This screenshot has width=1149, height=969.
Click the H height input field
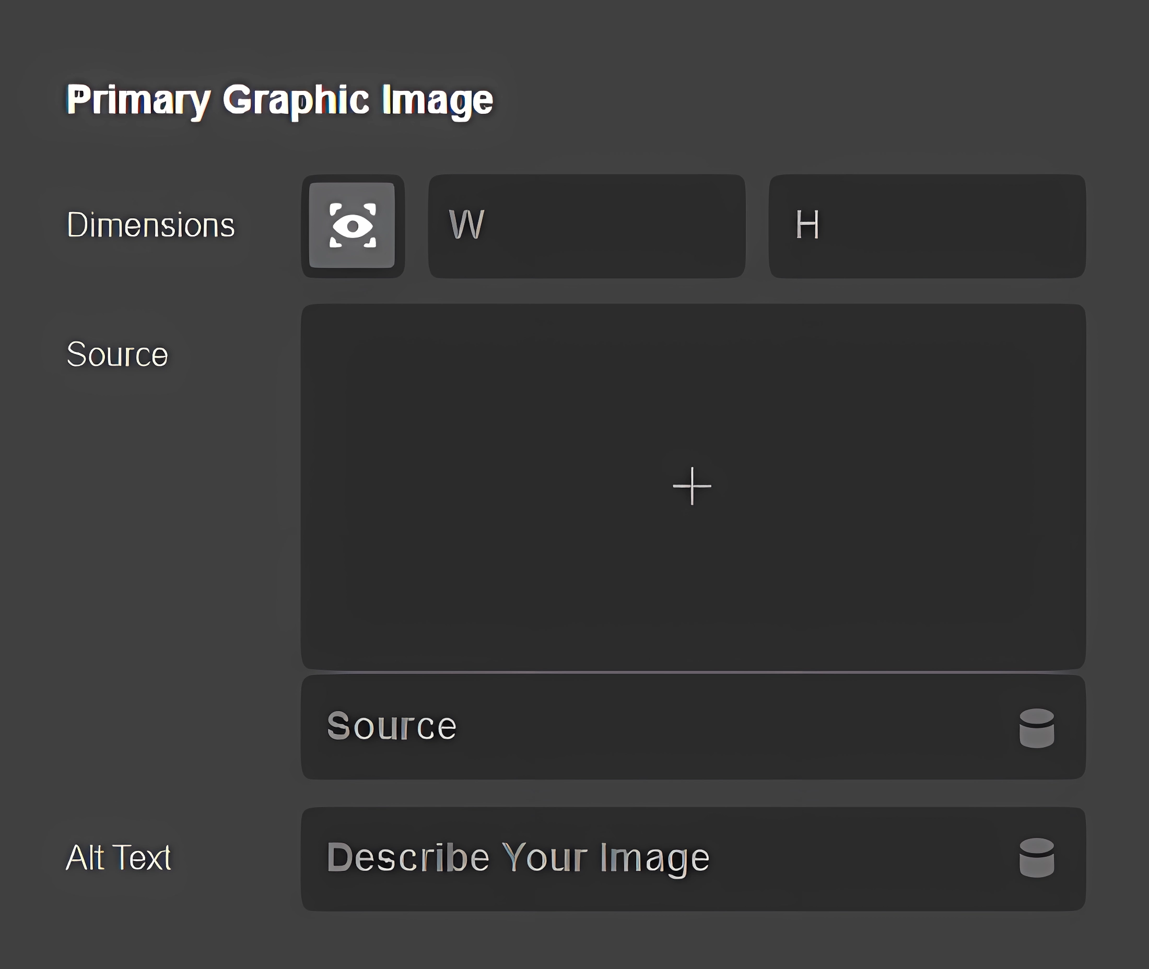[927, 226]
